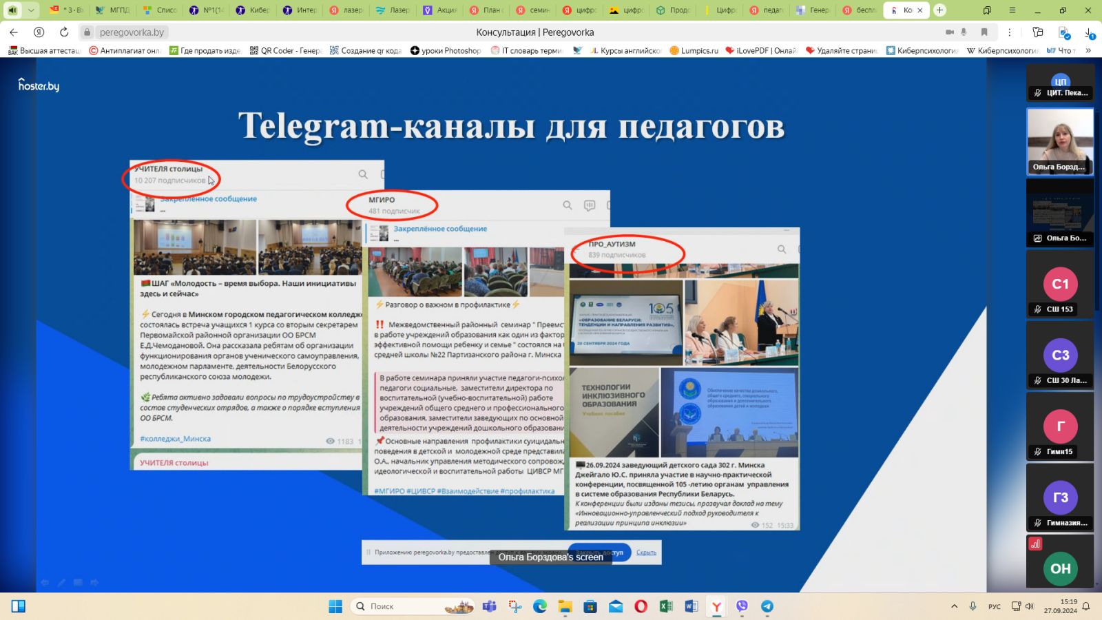
Task: Close the active Peregovorka tab
Action: 919,10
